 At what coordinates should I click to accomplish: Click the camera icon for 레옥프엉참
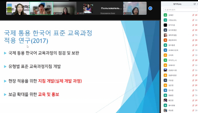coord(196,35)
